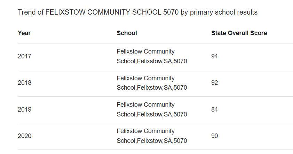Select the 2019 year cell

point(24,110)
